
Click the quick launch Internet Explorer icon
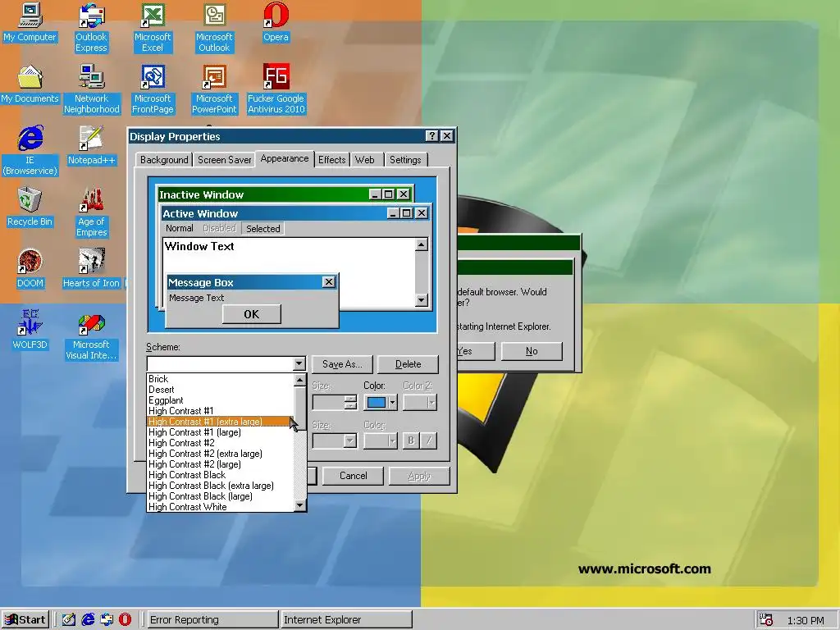coord(88,619)
